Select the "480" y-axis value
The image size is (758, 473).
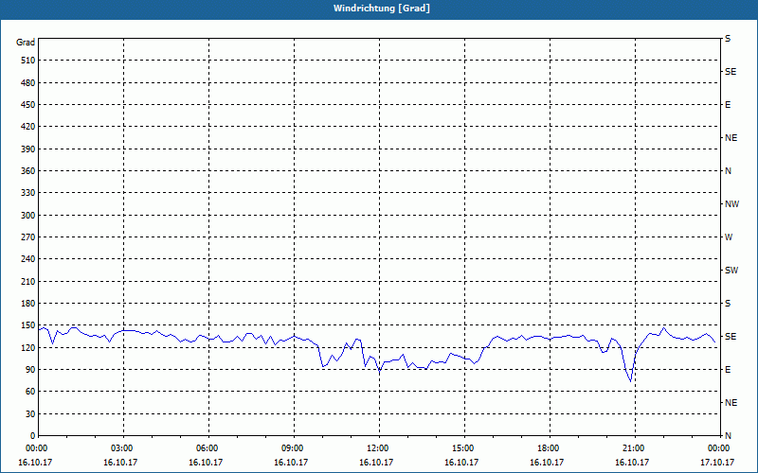point(28,82)
